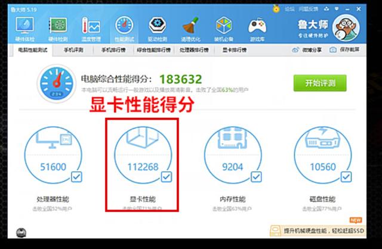The image size is (382, 249).
Task: Click the 磁盘性能 label
Action: pyautogui.click(x=322, y=199)
